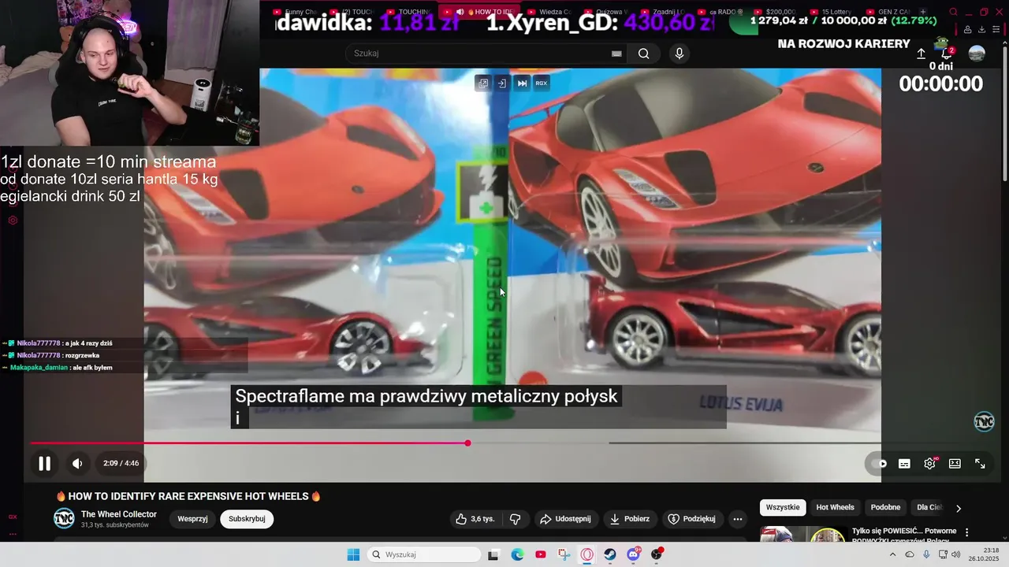Enter fullscreen mode in the player
The image size is (1009, 567).
(980, 464)
